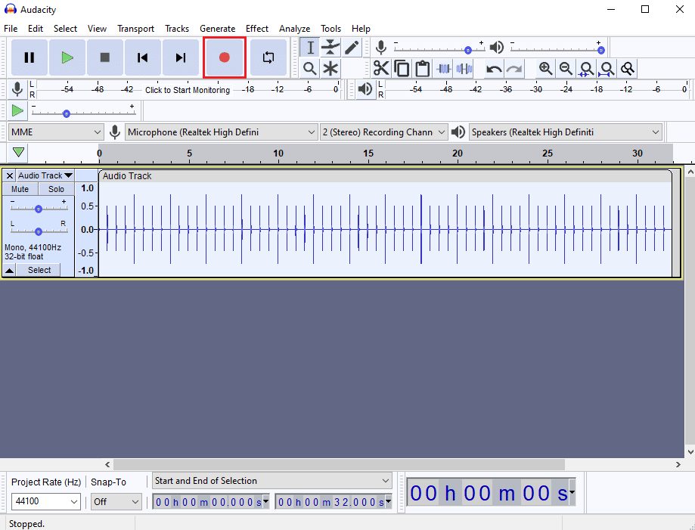Open the Transport menu
The height and width of the screenshot is (530, 695).
[135, 29]
